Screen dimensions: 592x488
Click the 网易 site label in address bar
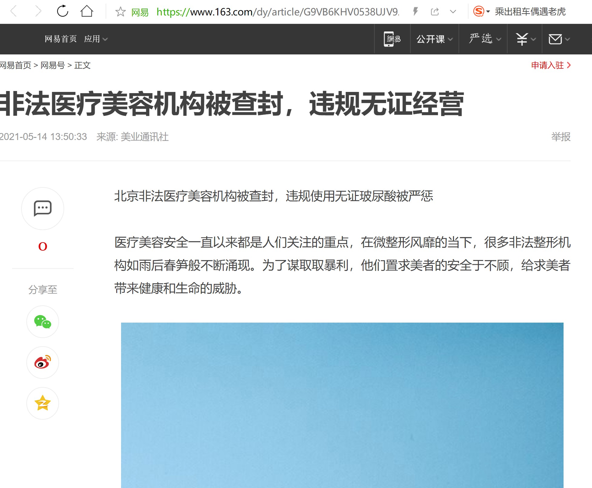coord(140,12)
